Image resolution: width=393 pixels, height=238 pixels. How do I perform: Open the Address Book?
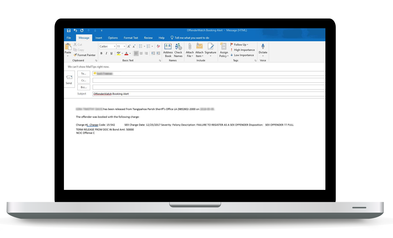point(168,50)
